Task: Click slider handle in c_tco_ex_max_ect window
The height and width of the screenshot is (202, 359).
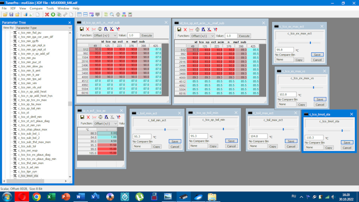Action: (x=310, y=43)
